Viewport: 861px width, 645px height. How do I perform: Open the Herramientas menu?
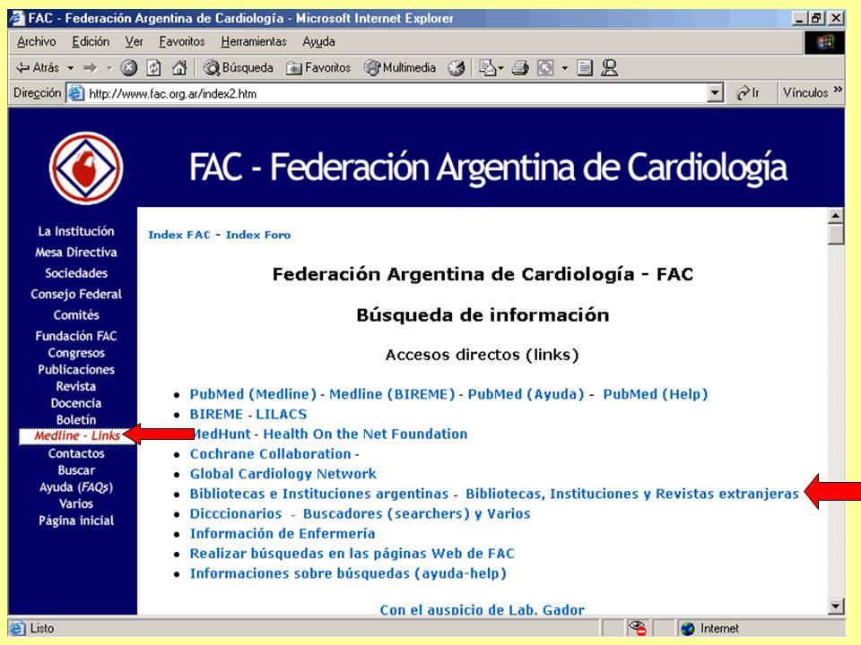coord(254,42)
